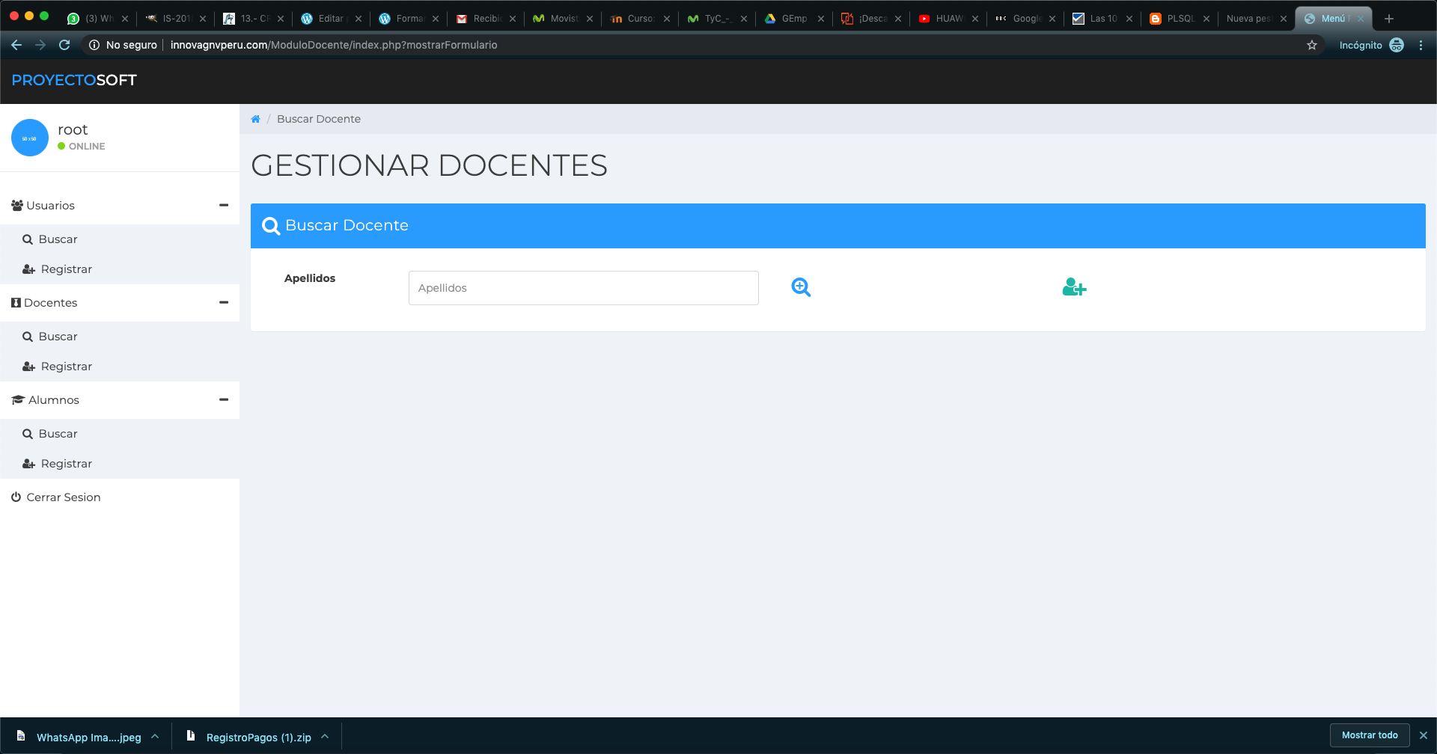The width and height of the screenshot is (1437, 754).
Task: Open Registrar under Alumnos
Action: [x=66, y=464]
